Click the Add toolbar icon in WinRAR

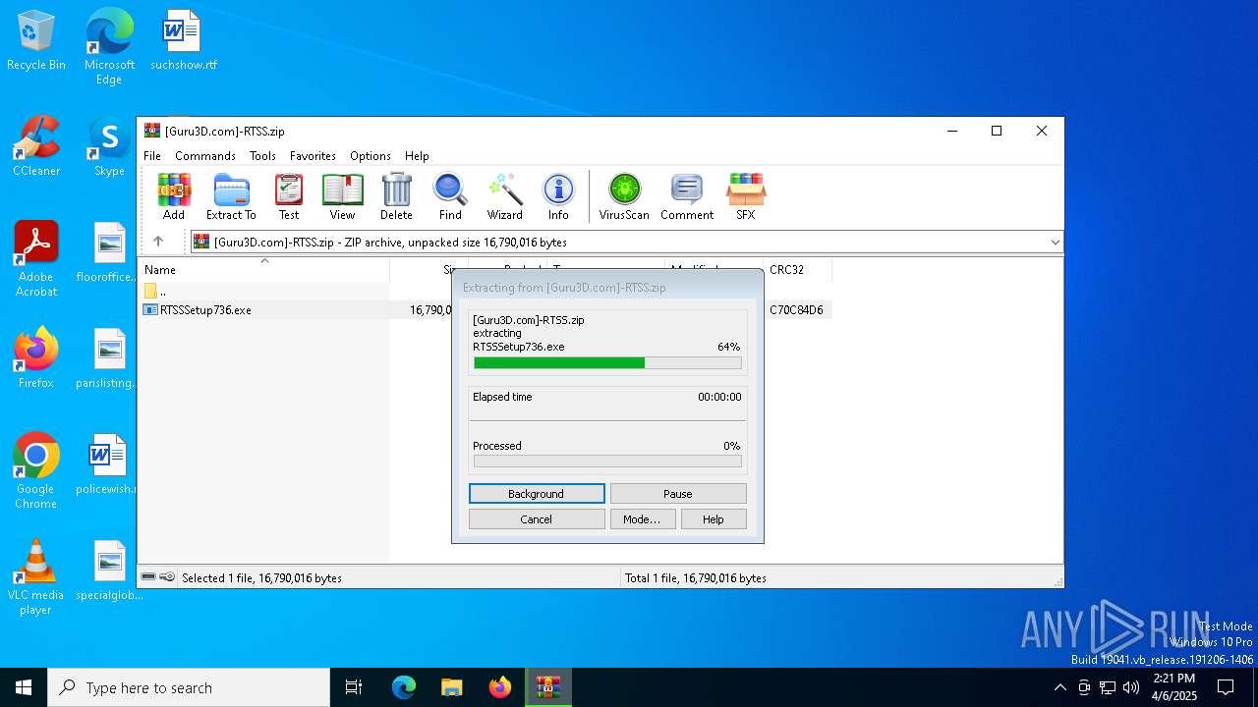click(174, 196)
